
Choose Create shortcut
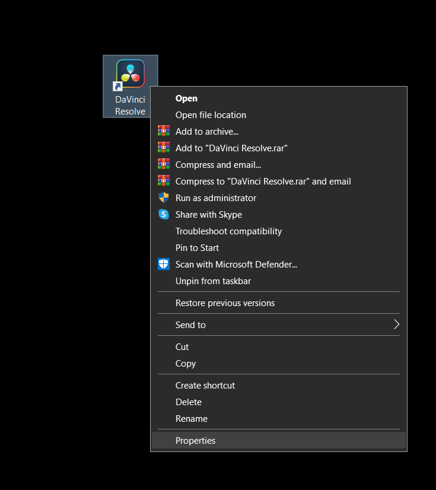click(x=279, y=386)
